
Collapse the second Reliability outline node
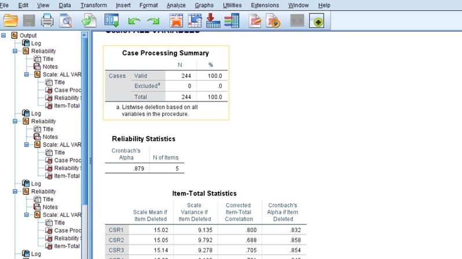[15, 121]
